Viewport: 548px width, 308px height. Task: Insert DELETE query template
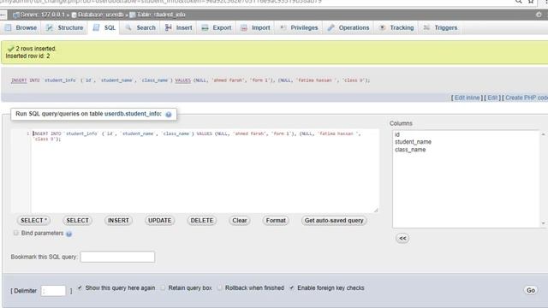coord(202,221)
